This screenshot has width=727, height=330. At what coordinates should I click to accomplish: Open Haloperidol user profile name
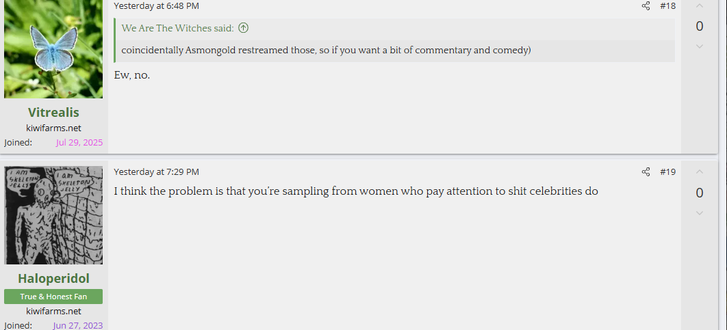(53, 279)
